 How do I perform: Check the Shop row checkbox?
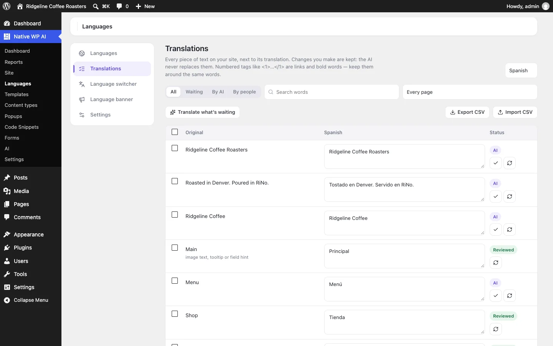(175, 314)
